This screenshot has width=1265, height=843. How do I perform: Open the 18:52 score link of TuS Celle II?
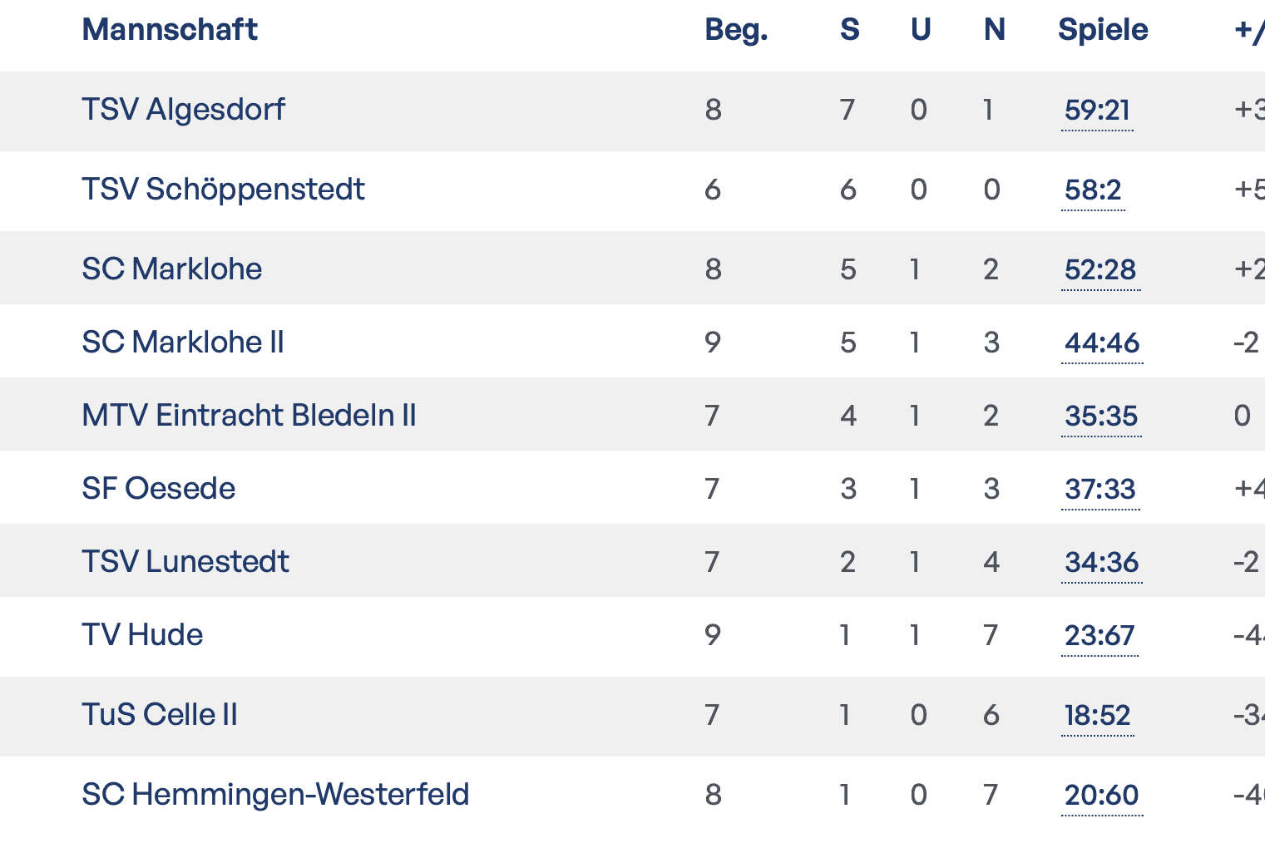click(x=1098, y=714)
